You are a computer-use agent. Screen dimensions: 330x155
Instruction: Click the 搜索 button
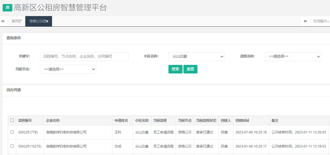click(x=175, y=69)
